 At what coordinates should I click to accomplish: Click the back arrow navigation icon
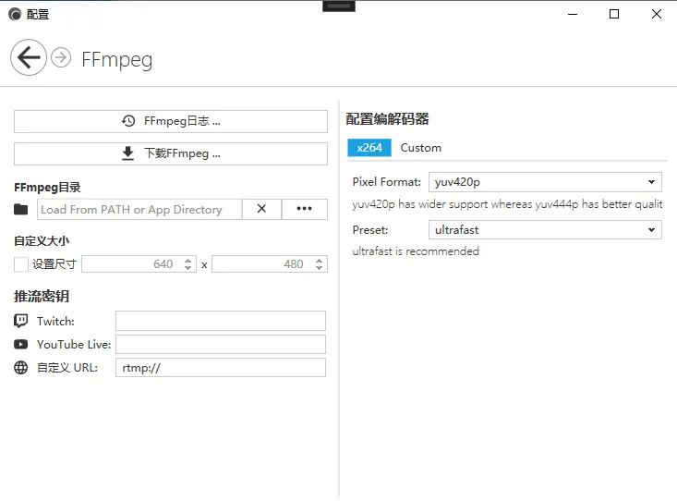29,57
